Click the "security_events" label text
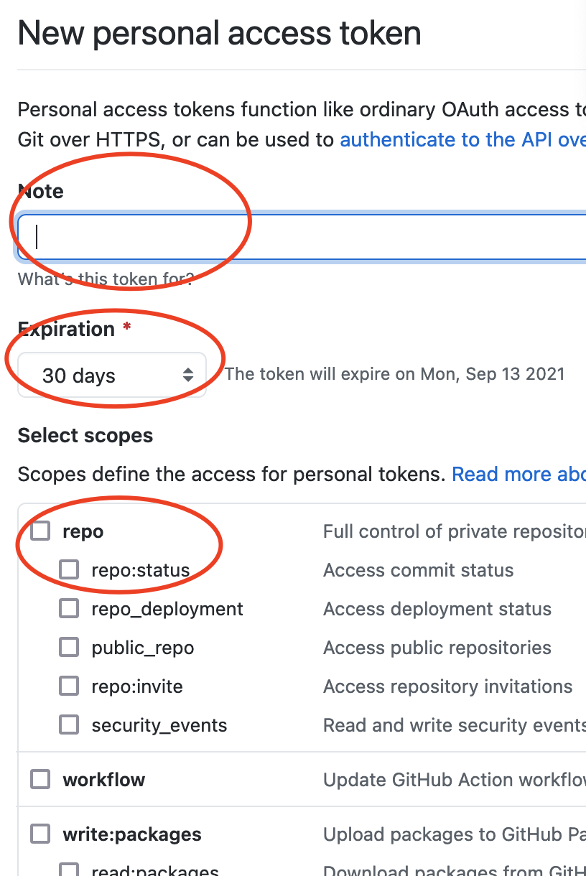This screenshot has height=876, width=586. [159, 725]
